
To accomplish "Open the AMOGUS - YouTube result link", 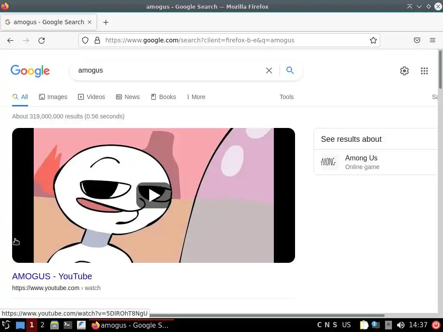I will pyautogui.click(x=52, y=276).
